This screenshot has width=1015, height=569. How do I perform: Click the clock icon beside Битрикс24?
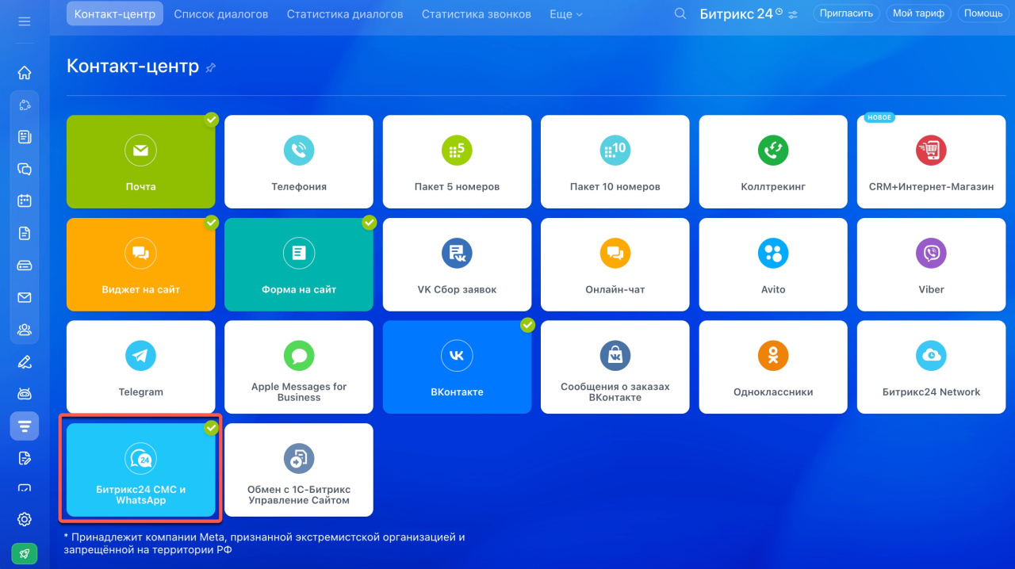point(779,11)
